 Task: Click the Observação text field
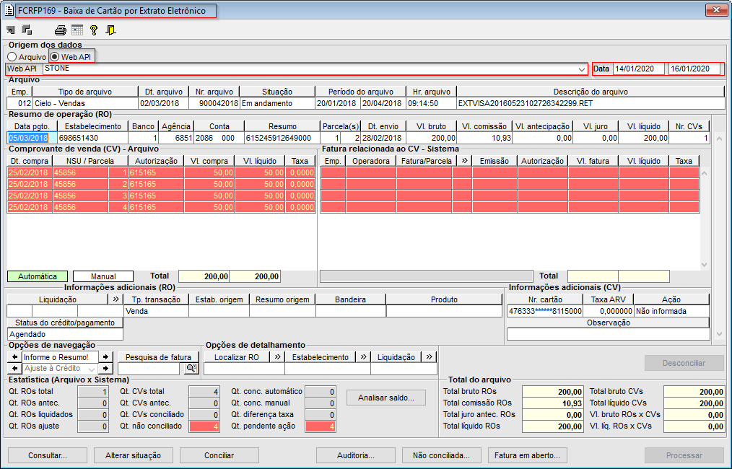608,334
